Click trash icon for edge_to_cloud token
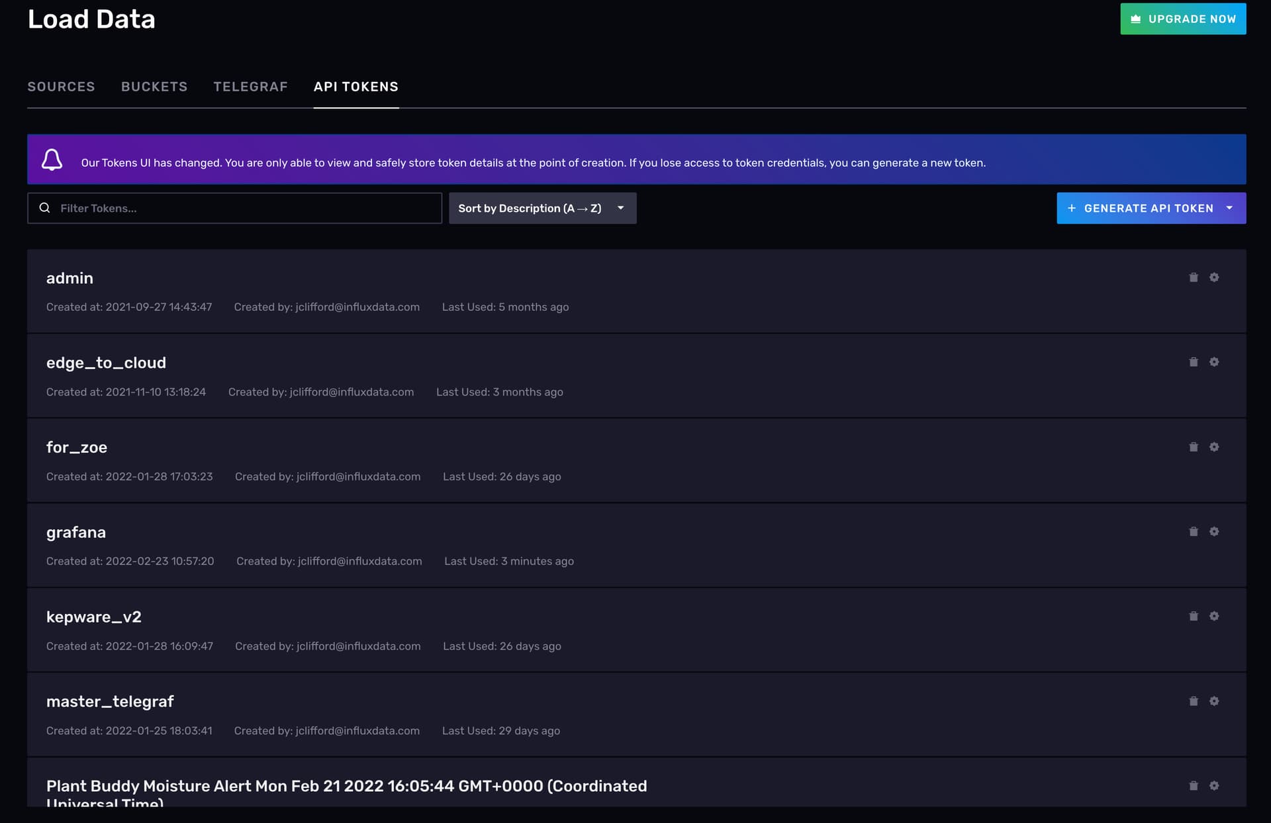The width and height of the screenshot is (1271, 823). click(1193, 362)
